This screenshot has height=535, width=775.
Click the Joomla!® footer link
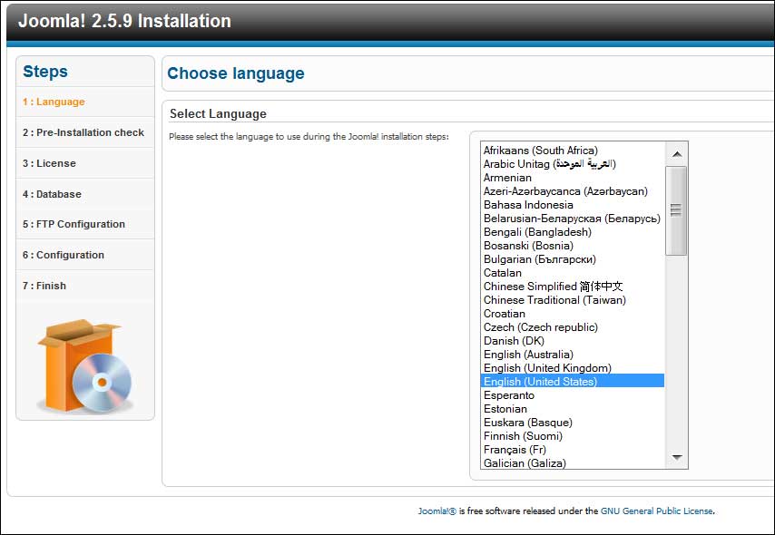pyautogui.click(x=437, y=511)
